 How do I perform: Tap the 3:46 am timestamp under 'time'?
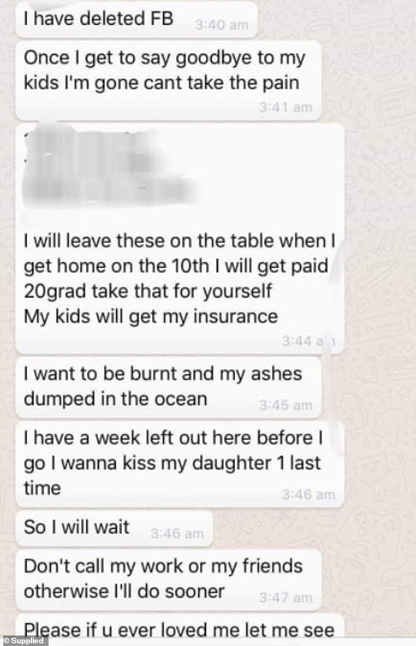[x=308, y=494]
